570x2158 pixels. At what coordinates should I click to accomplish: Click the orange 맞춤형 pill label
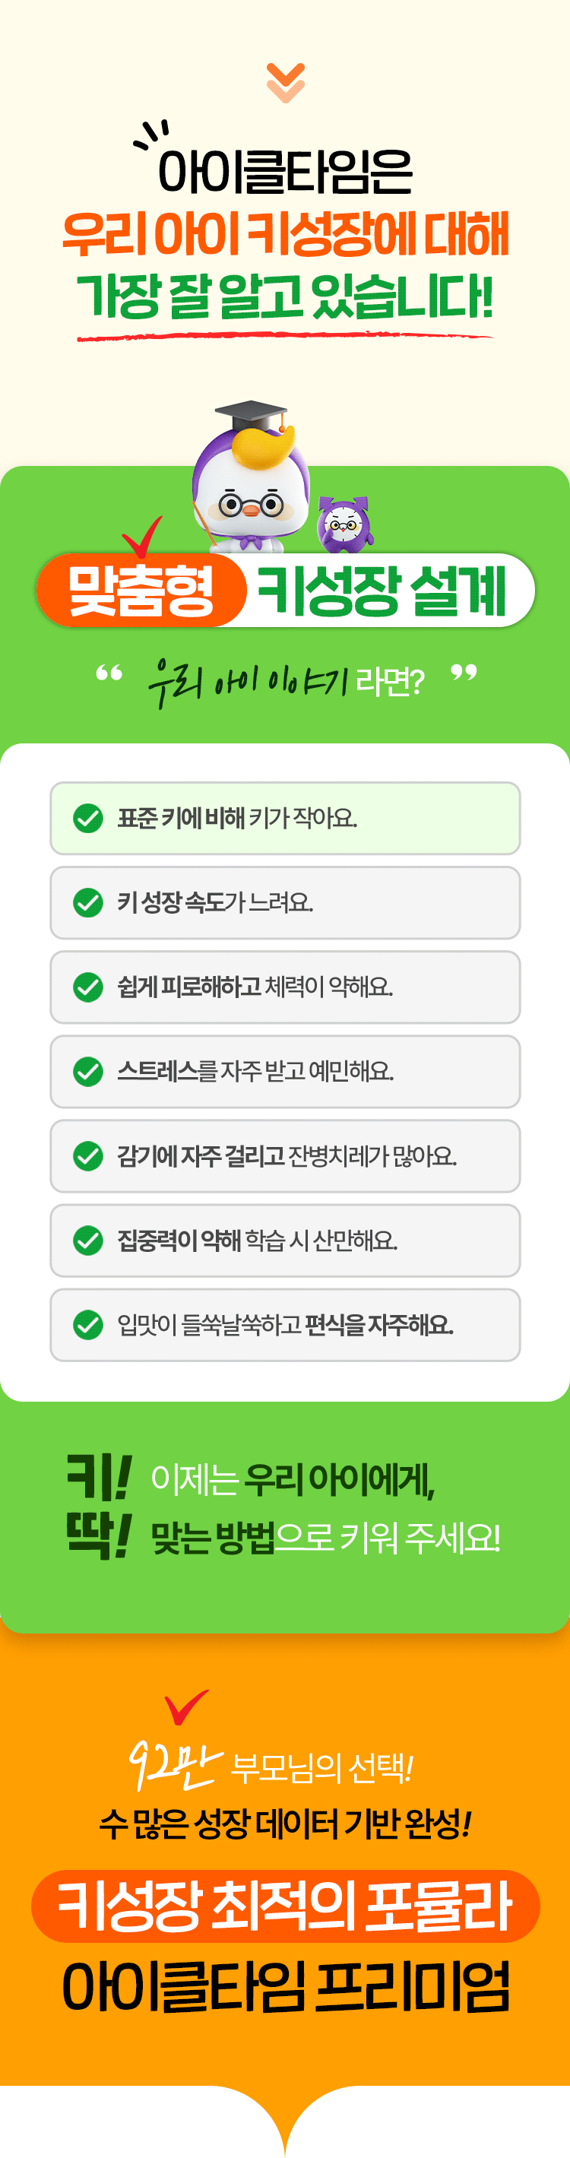tap(141, 591)
